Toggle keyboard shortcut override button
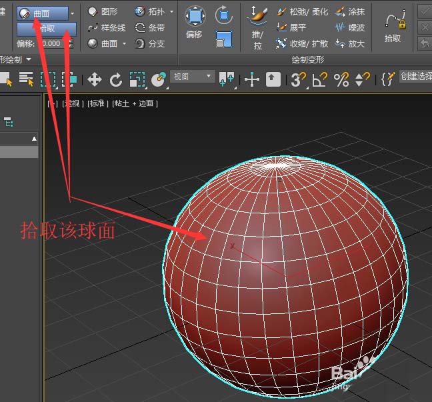432x402 pixels. click(273, 79)
